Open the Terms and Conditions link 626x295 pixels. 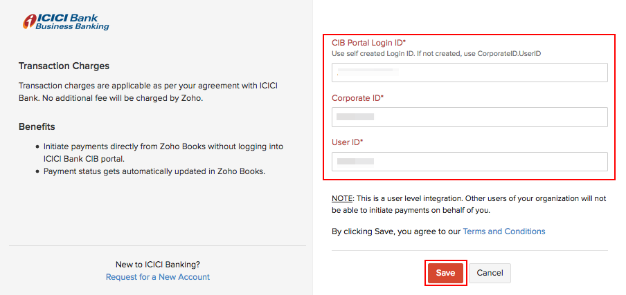click(503, 231)
